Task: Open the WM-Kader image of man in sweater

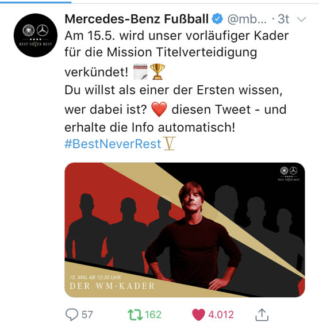Action: (x=185, y=230)
